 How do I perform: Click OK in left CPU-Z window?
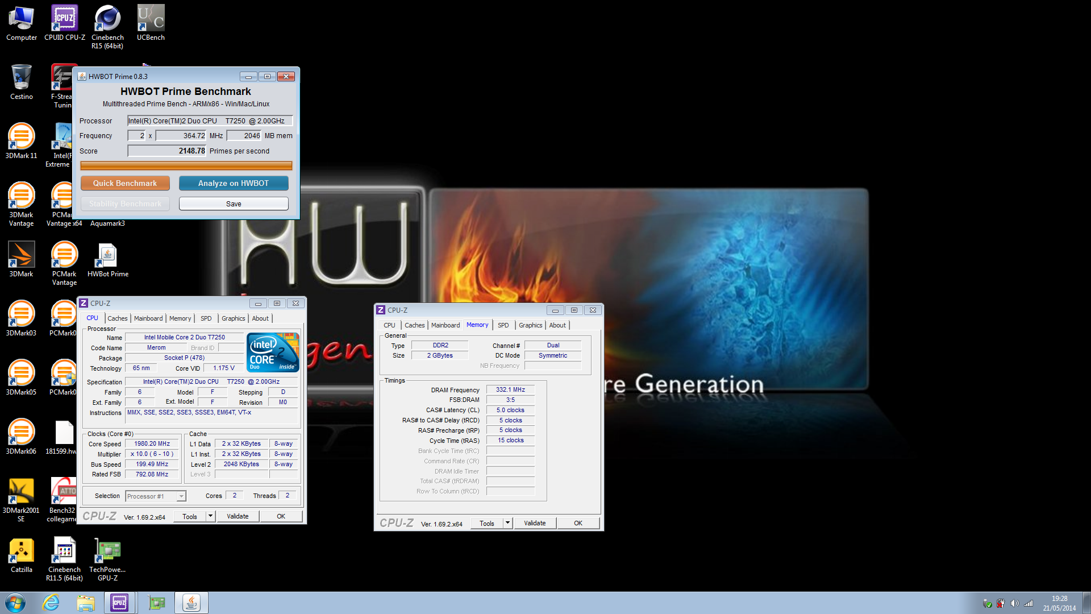pyautogui.click(x=281, y=516)
